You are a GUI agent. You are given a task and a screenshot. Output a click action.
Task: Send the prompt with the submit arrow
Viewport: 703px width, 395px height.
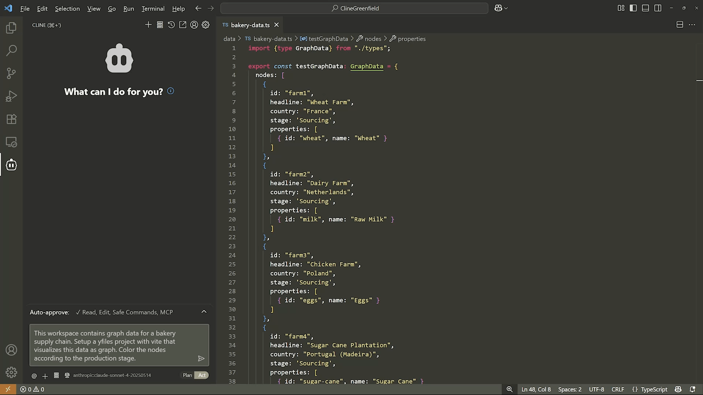coord(201,358)
